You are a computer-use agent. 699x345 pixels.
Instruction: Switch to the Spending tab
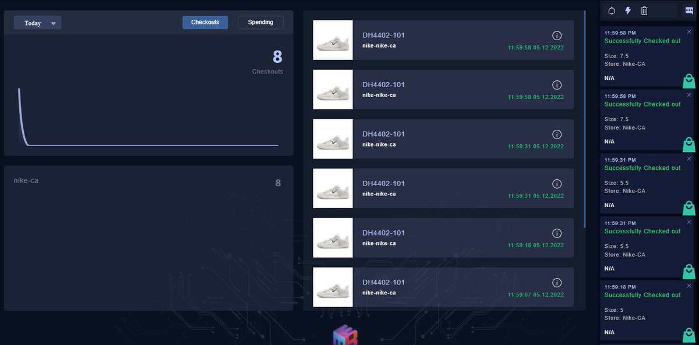coord(260,22)
